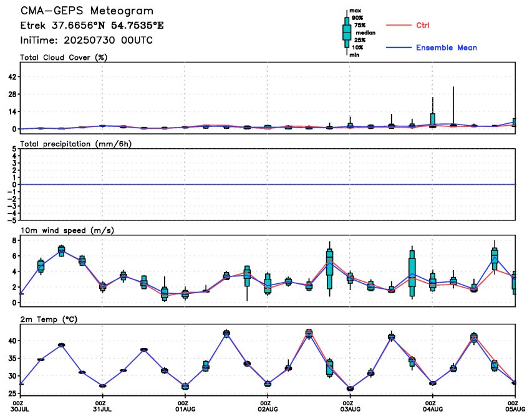Click the Total Cloud Cover (%) heading
Viewport: 532px width, 419px height.
[x=64, y=57]
